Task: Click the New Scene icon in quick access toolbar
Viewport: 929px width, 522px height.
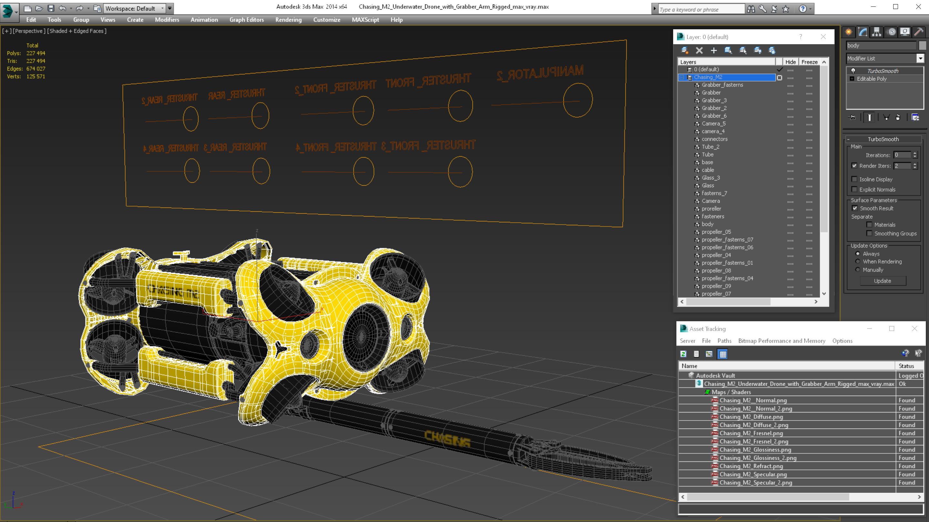Action: point(27,8)
